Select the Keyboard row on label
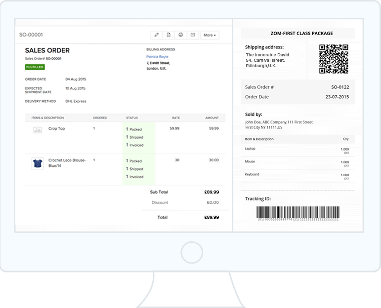381x308 pixels. point(298,176)
